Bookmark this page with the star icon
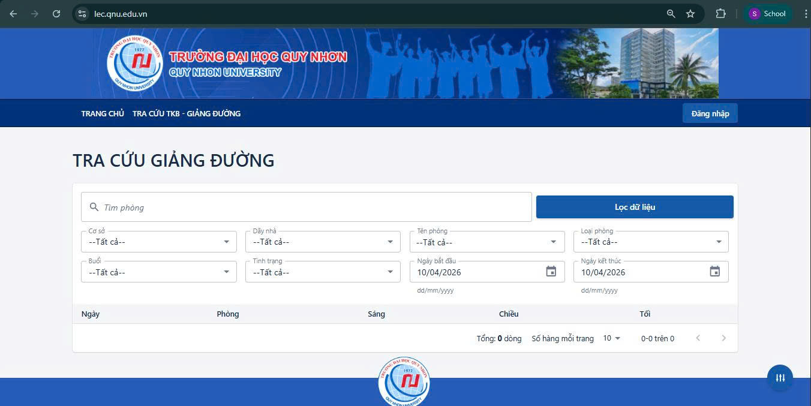The width and height of the screenshot is (811, 406). 690,14
